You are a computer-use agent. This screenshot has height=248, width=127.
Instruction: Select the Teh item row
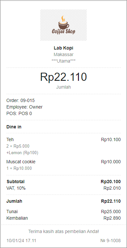[64, 140]
